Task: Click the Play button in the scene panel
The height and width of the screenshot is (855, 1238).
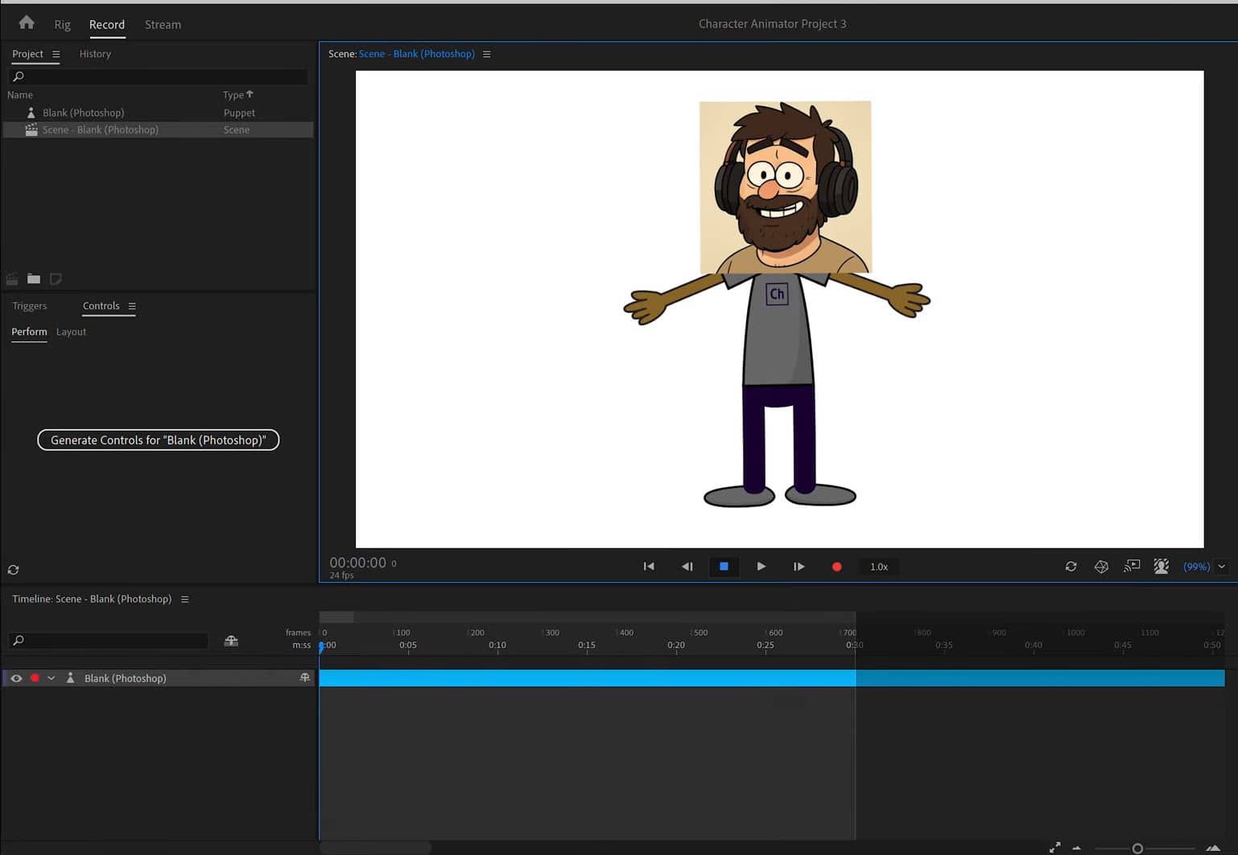Action: click(761, 567)
